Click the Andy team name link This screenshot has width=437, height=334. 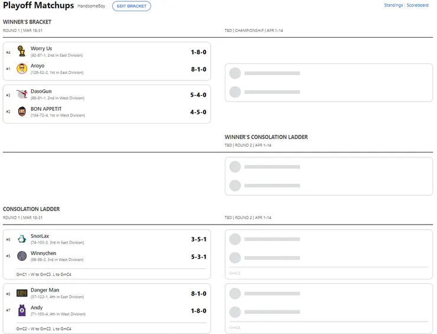tap(37, 307)
